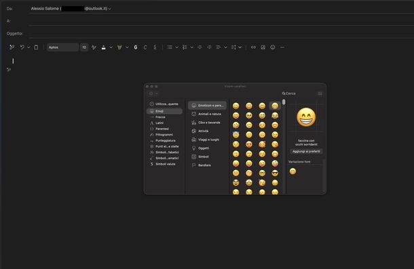Open Oggetti subcategory
The image size is (414, 269).
pyautogui.click(x=207, y=148)
